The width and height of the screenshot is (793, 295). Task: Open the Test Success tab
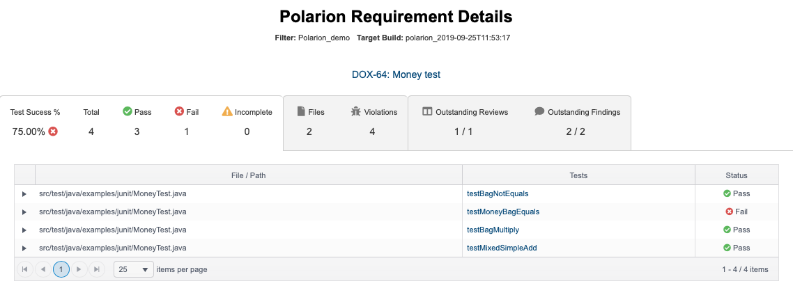[141, 122]
